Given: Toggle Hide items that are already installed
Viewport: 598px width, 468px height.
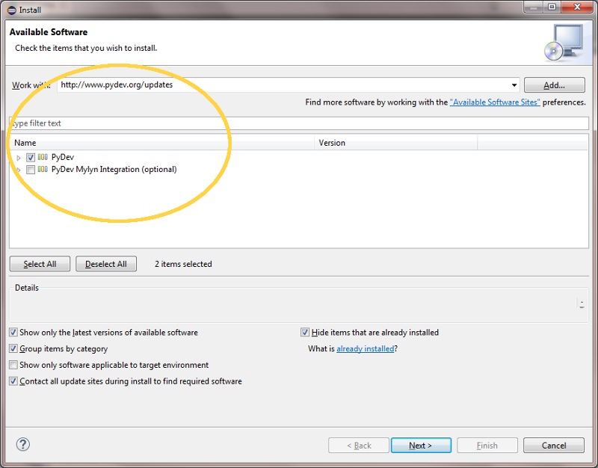Looking at the screenshot, I should tap(305, 333).
